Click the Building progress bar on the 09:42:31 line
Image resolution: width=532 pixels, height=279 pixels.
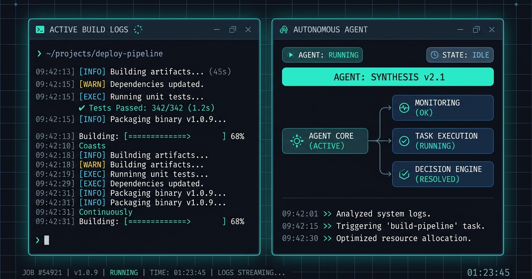(x=175, y=221)
